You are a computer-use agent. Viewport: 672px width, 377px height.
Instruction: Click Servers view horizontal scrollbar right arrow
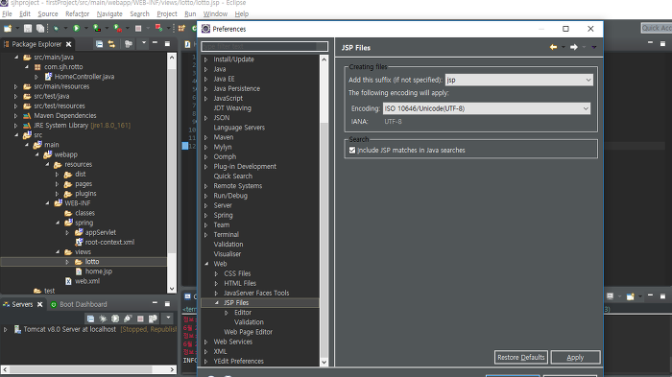(172, 369)
